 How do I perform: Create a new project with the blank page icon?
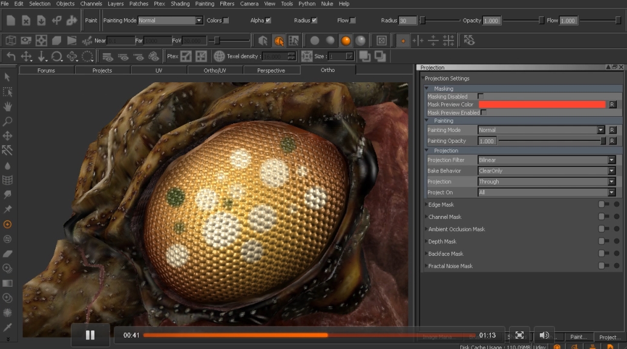10,20
